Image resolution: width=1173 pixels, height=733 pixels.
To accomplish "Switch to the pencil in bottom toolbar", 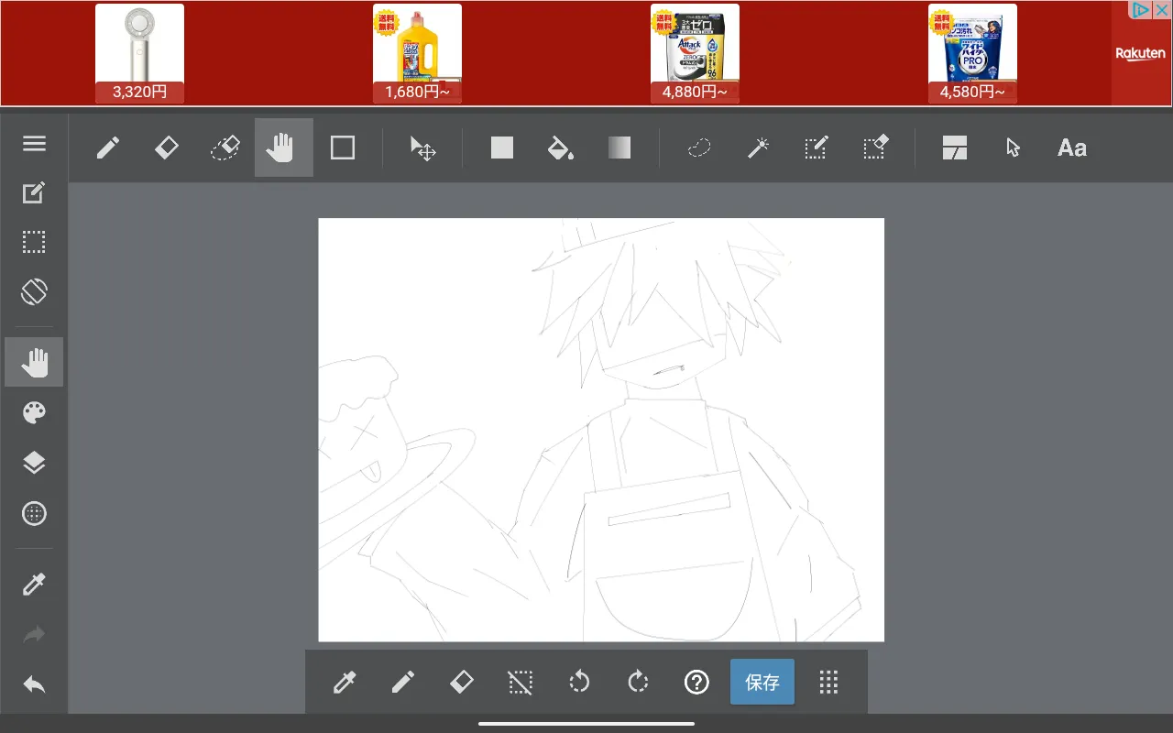I will pos(403,682).
